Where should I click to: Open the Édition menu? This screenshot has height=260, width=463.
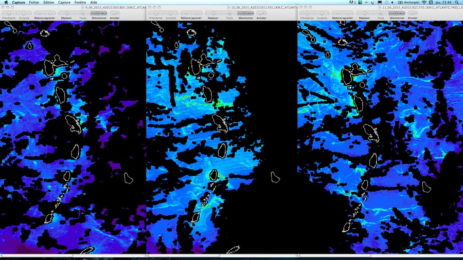pyautogui.click(x=48, y=3)
